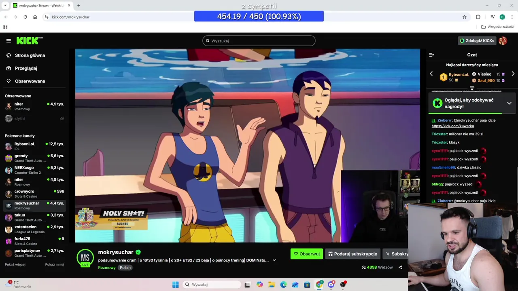Image resolution: width=518 pixels, height=291 pixels.
Task: Open recommended channel RybsonLoL
Action: point(34,146)
